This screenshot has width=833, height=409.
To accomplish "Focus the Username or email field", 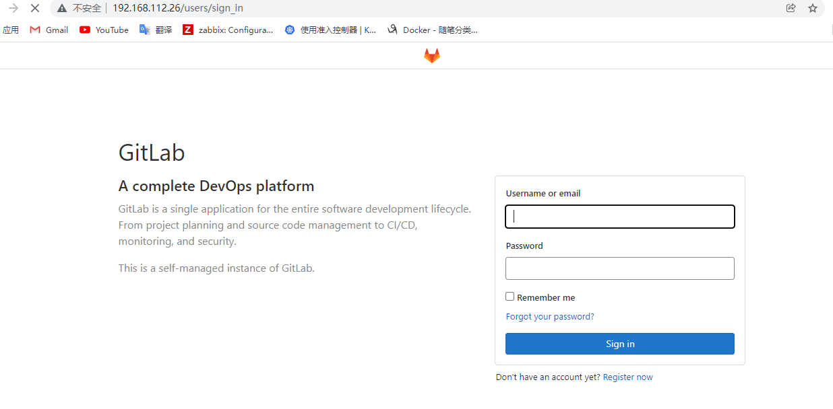I will coord(620,217).
